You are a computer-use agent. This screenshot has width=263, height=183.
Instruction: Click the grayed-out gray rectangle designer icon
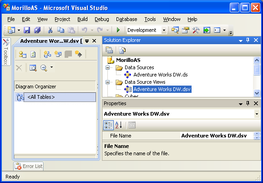68,54
